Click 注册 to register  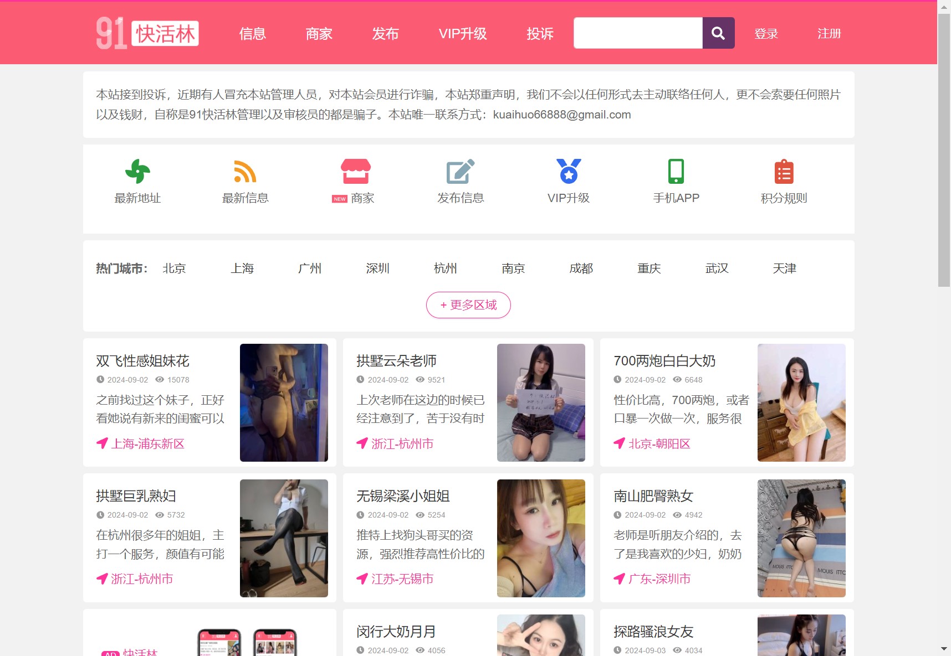(x=829, y=34)
